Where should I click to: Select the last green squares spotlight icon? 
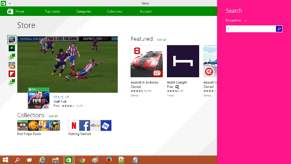[x=12, y=82]
